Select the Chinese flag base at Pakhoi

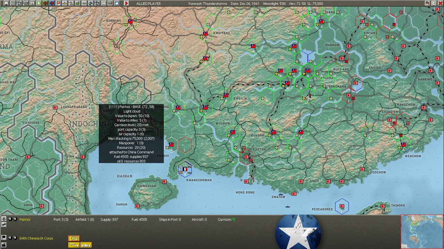171,145
